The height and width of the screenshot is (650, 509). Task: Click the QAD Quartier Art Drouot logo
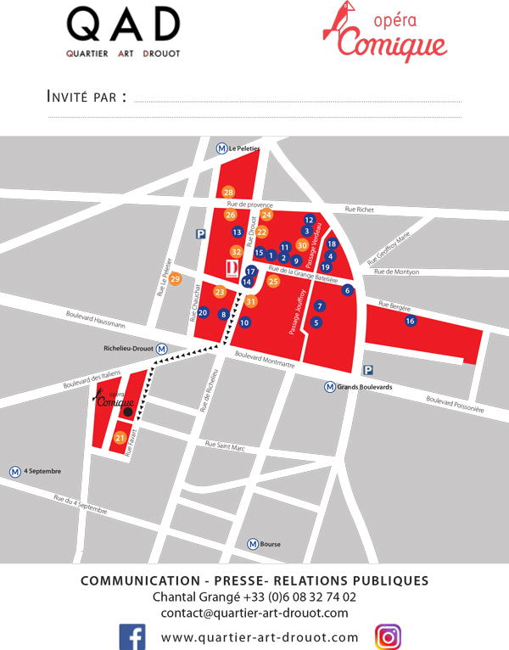point(123,32)
